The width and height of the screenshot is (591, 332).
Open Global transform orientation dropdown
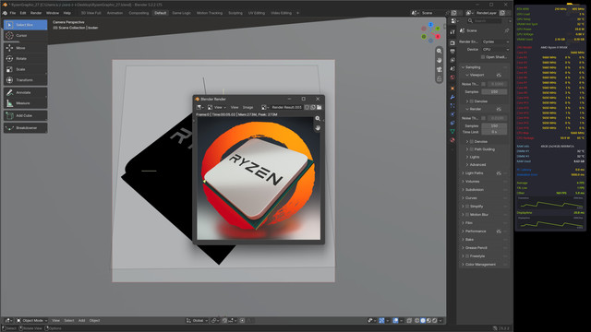click(197, 321)
